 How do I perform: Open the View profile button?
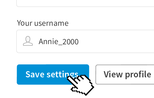[125, 75]
